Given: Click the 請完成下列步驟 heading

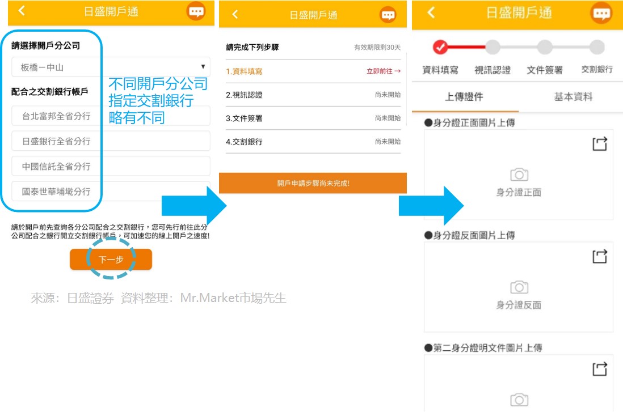Looking at the screenshot, I should 252,47.
